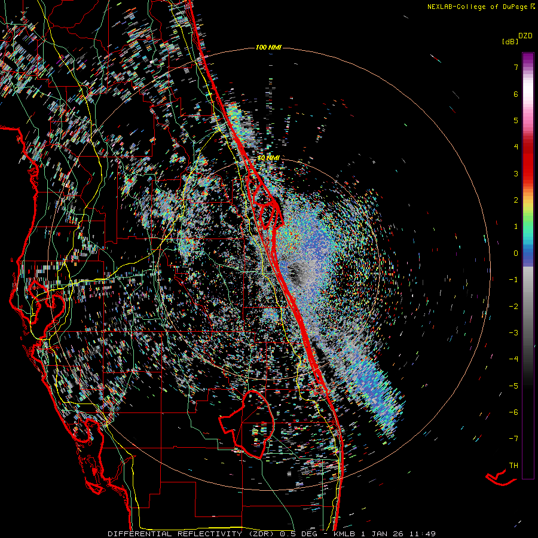The height and width of the screenshot is (538, 538).
Task: Click the -6 value on color scale
Action: coord(513,412)
